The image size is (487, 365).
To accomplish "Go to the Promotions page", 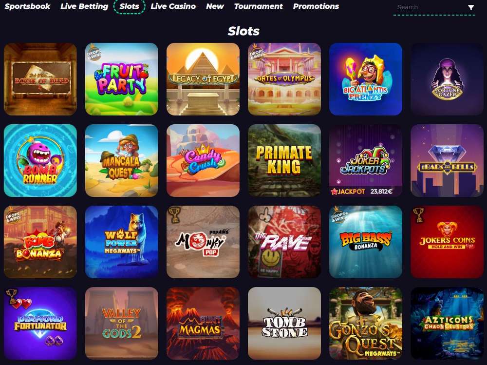I will pyautogui.click(x=316, y=6).
